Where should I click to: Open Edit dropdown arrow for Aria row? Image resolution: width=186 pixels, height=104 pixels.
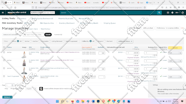click(x=181, y=77)
